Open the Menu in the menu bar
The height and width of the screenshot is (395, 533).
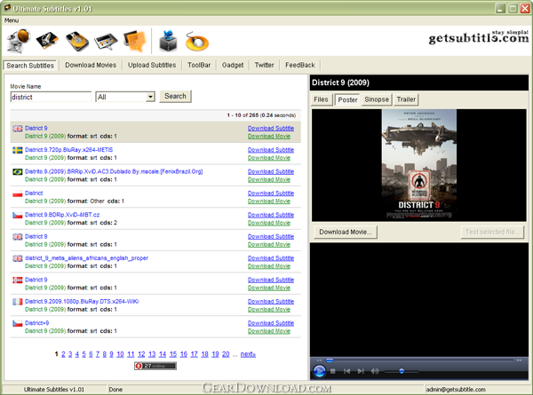click(12, 20)
